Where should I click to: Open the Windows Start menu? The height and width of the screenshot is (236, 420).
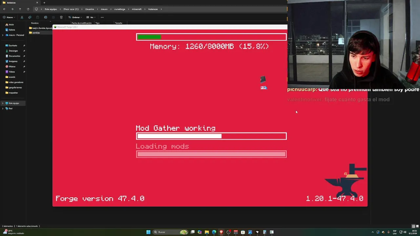click(148, 232)
